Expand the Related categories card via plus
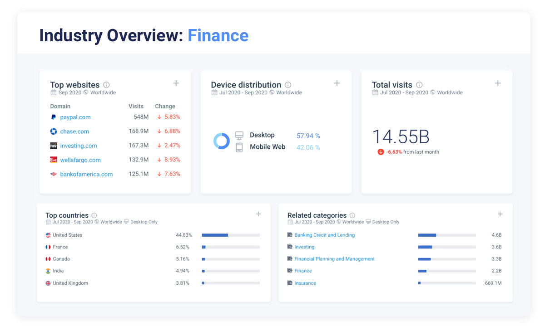This screenshot has width=545, height=331. coord(500,214)
